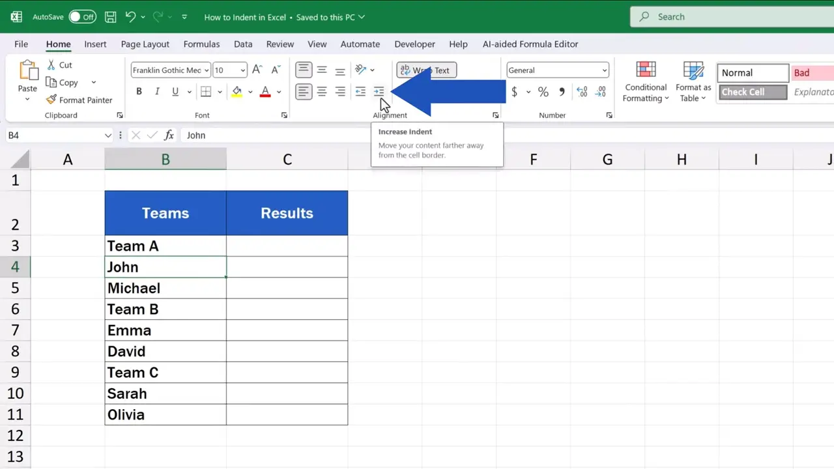
Task: Click the Increase Decimal icon
Action: click(581, 92)
